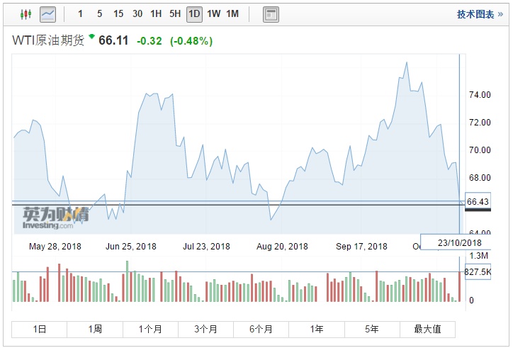
Task: Choose the 5H interval
Action: point(175,13)
